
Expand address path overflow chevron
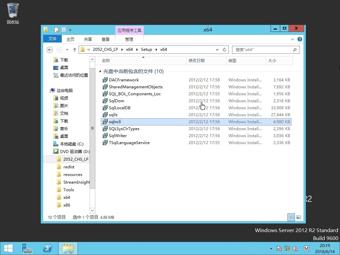(x=89, y=50)
